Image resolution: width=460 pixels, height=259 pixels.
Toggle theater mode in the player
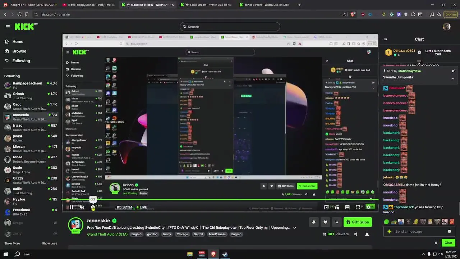347,207
